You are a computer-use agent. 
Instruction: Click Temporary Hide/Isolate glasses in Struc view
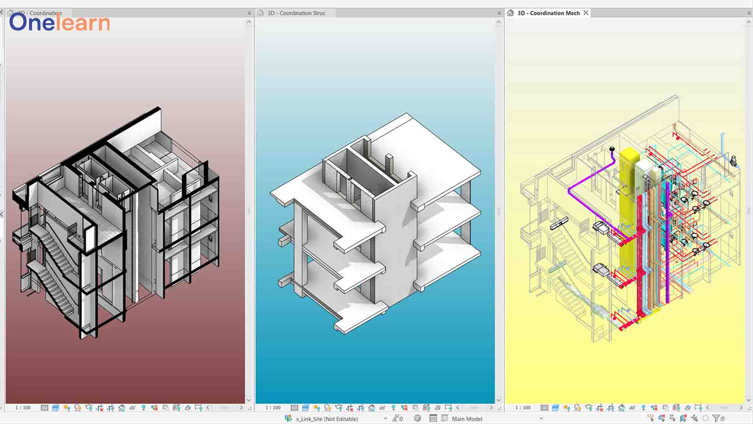[382, 408]
